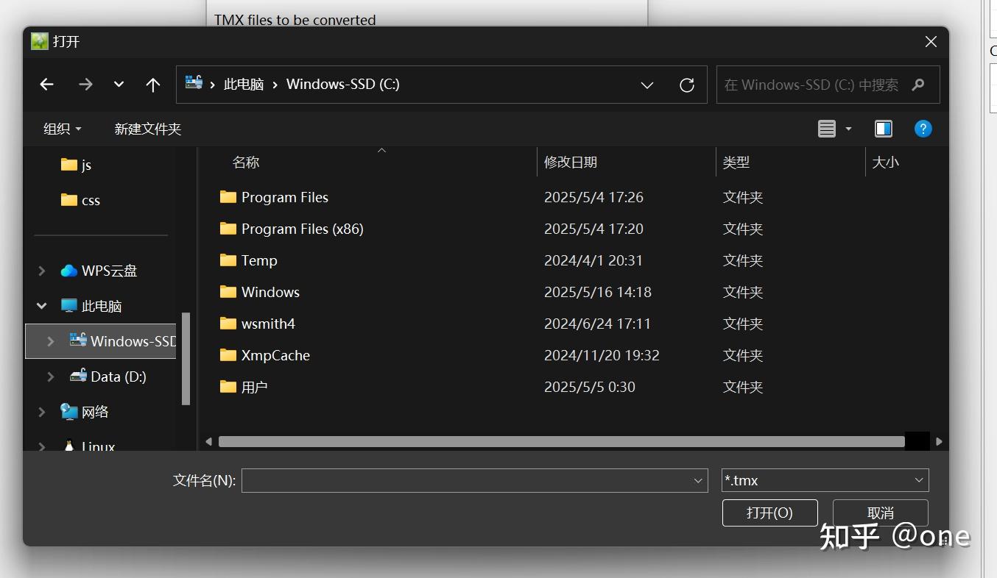The width and height of the screenshot is (997, 578).
Task: Open the *.tmx file type dropdown
Action: pos(918,479)
